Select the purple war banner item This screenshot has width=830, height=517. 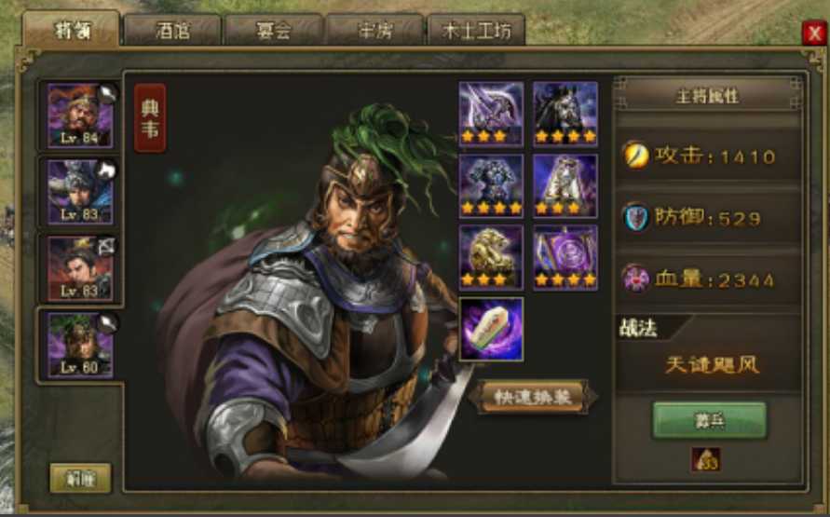point(565,258)
